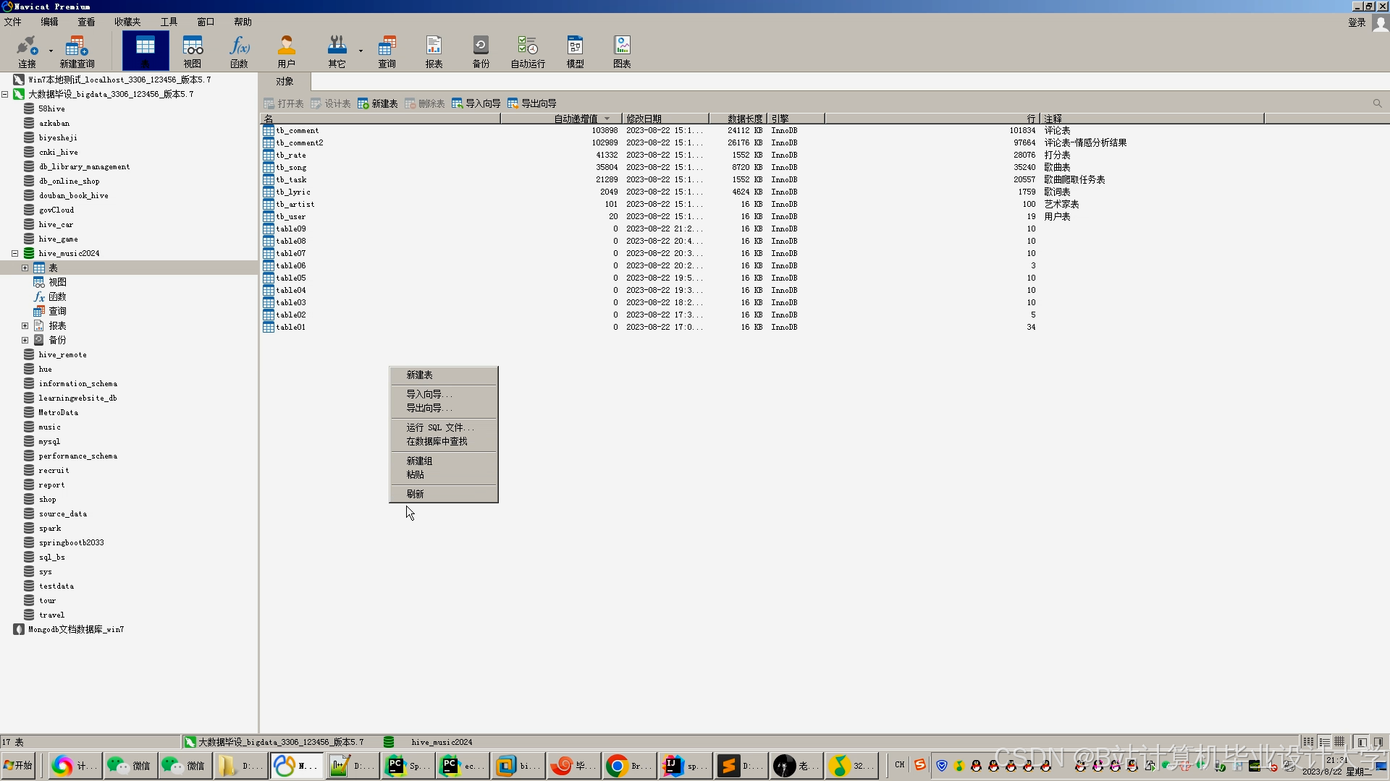Click the 视图 (View) toolbar icon

193,51
